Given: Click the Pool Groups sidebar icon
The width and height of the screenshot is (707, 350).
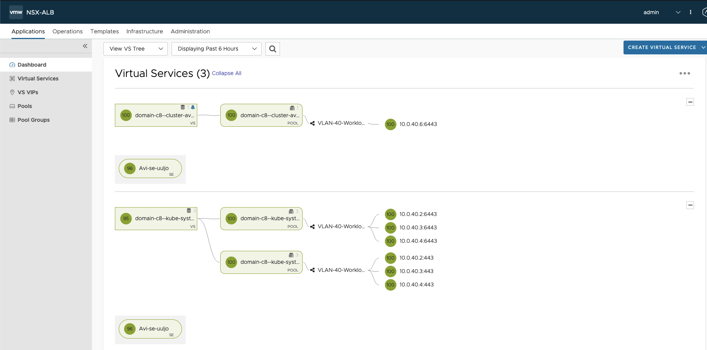Looking at the screenshot, I should 12,119.
